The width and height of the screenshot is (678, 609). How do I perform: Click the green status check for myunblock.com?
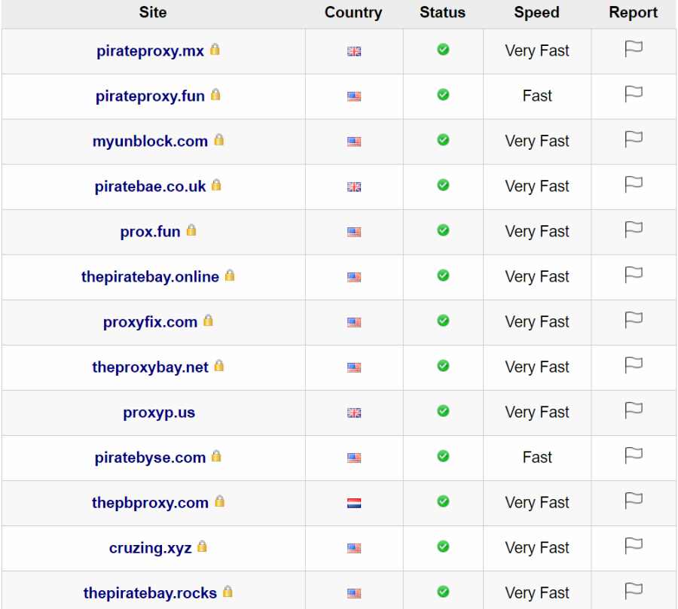441,142
